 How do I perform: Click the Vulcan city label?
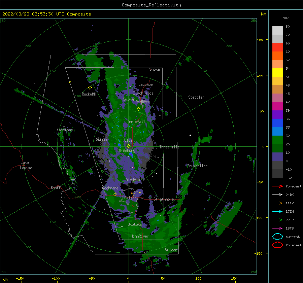pyautogui.click(x=171, y=250)
